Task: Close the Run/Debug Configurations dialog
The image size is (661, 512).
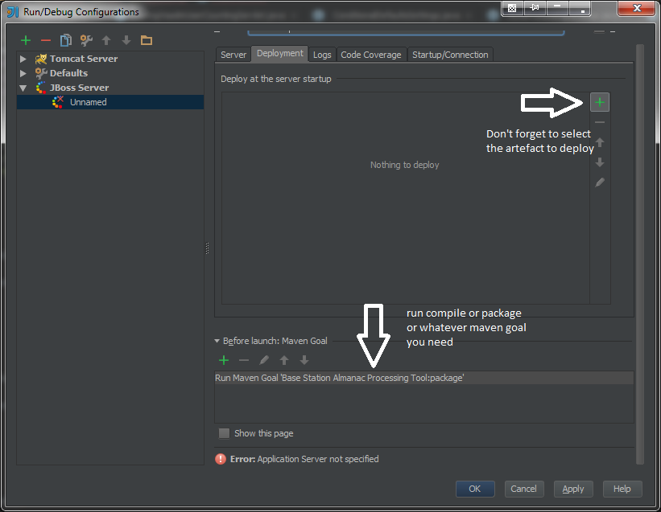Action: [637, 8]
